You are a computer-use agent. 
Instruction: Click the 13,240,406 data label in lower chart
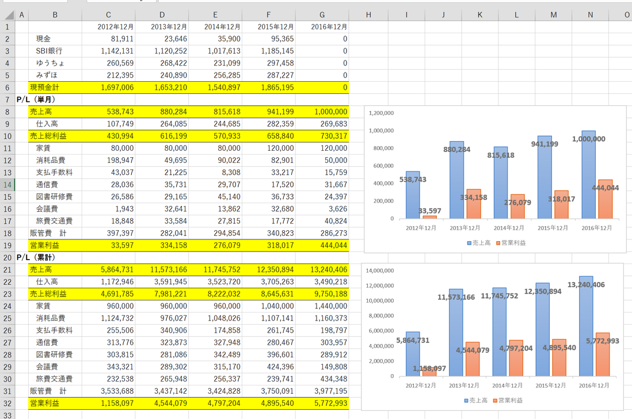(586, 285)
